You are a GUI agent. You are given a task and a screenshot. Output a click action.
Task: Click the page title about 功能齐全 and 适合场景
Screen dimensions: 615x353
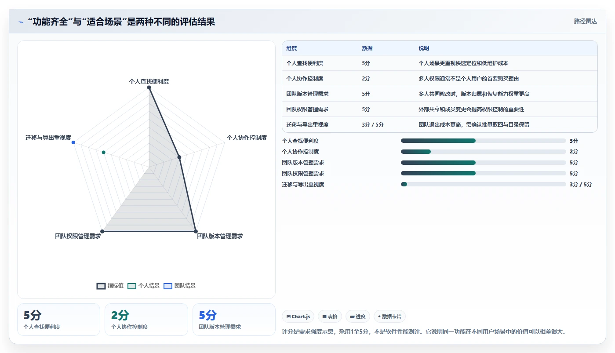pos(121,22)
